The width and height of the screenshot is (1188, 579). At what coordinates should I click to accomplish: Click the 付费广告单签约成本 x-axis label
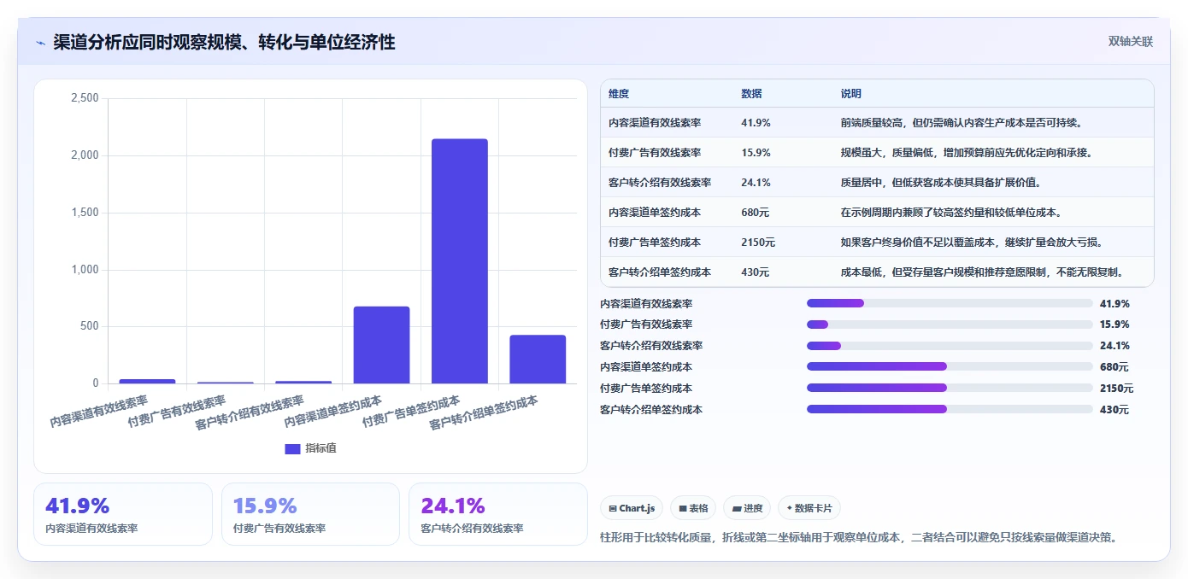tap(411, 412)
